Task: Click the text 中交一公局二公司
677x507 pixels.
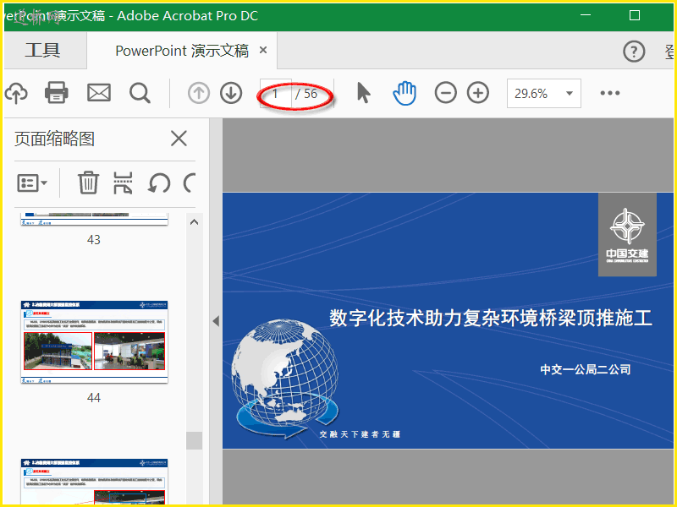Action: (x=586, y=369)
